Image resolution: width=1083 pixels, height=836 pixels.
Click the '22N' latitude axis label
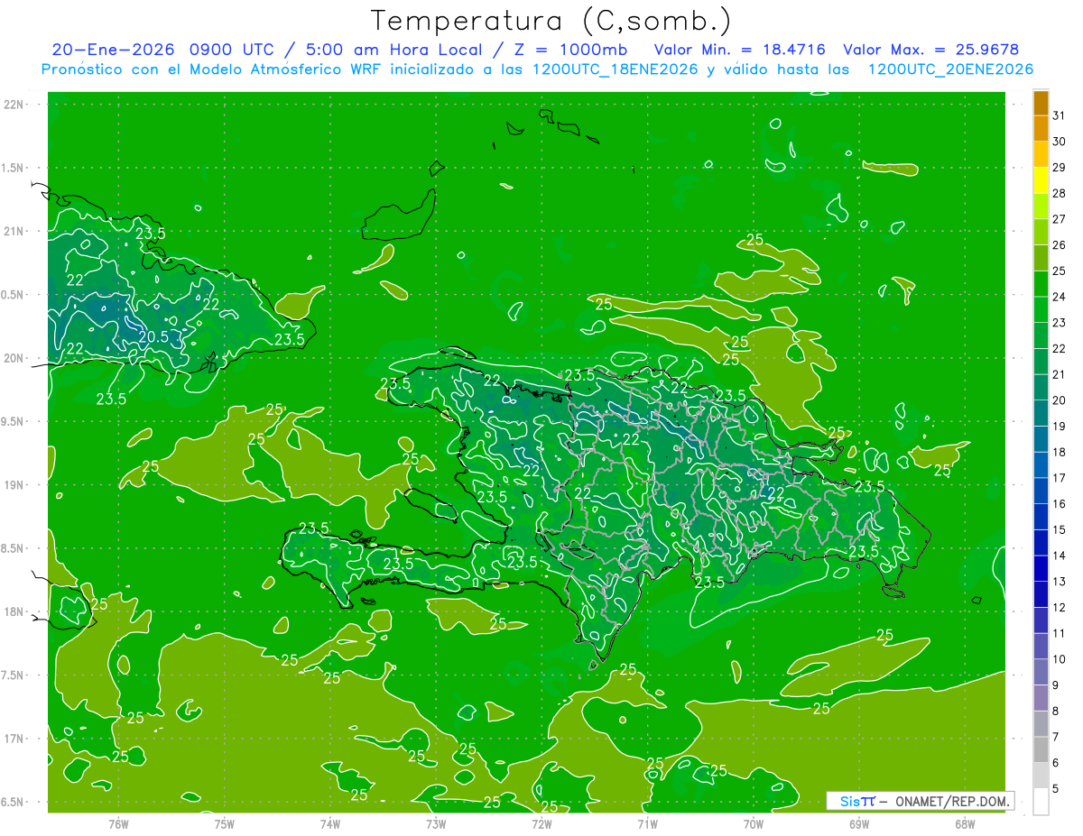[x=14, y=105]
